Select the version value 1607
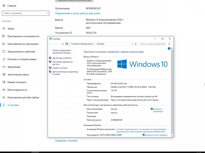This screenshot has width=205, height=153. click(88, 28)
